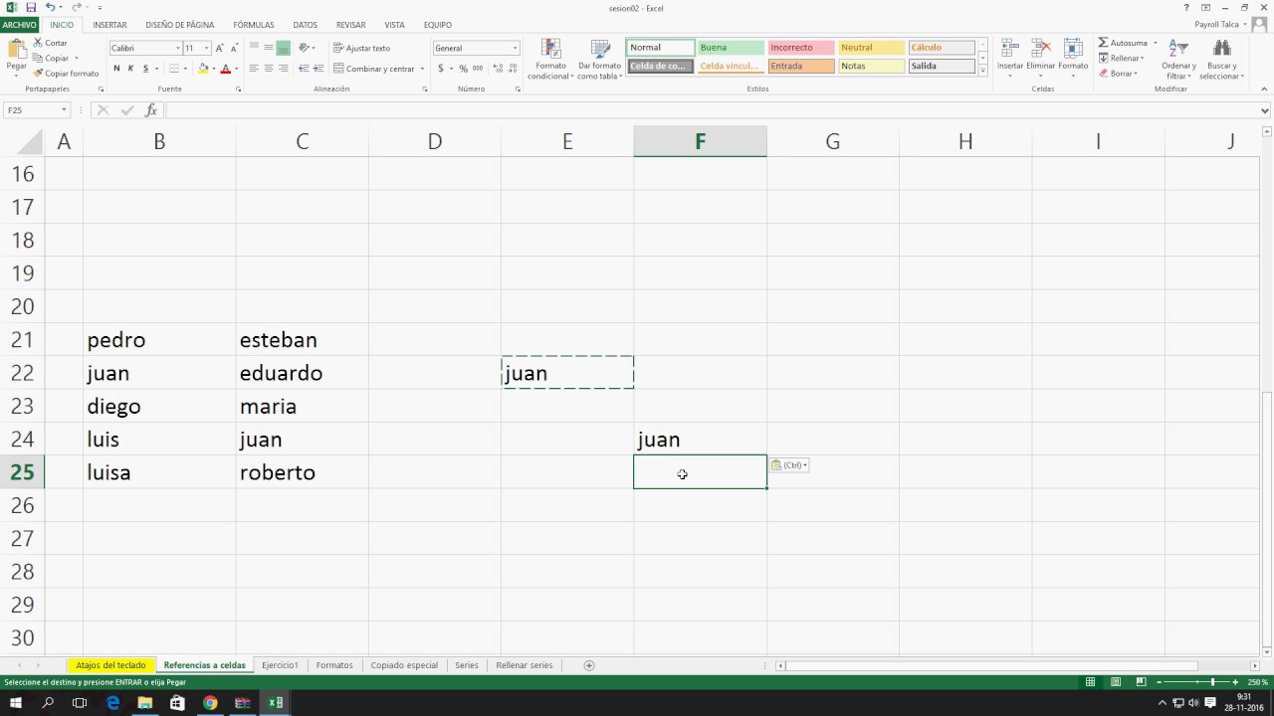Screen dimensions: 1274x716
Task: Apply red font color A
Action: click(x=225, y=69)
